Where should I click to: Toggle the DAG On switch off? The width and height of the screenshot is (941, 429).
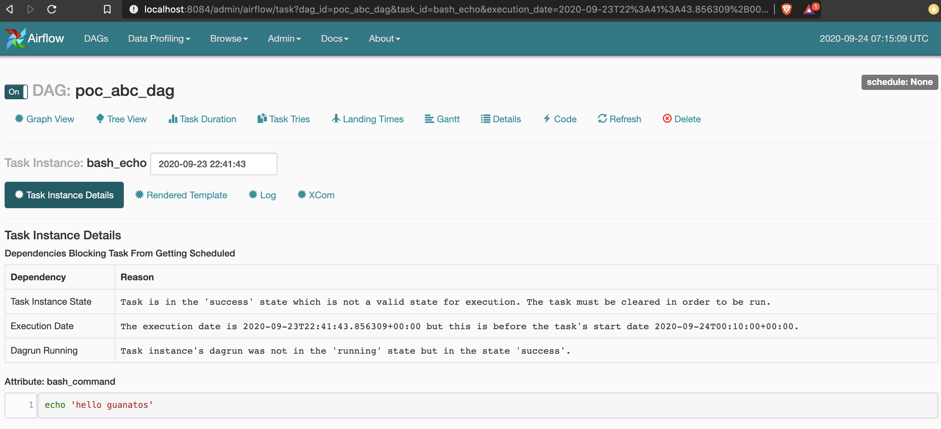(x=16, y=92)
